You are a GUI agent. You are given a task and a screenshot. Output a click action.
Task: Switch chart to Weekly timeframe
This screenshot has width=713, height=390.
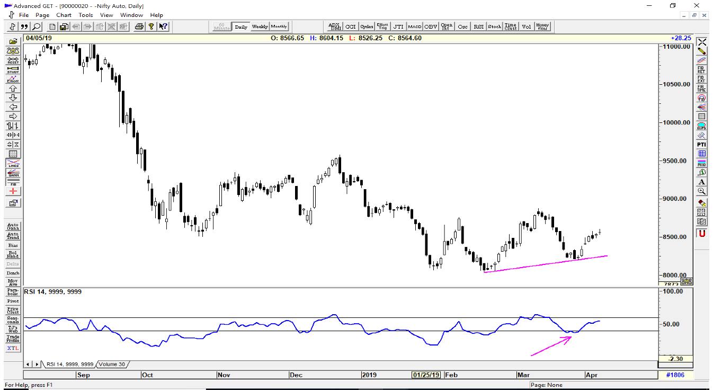pyautogui.click(x=260, y=26)
